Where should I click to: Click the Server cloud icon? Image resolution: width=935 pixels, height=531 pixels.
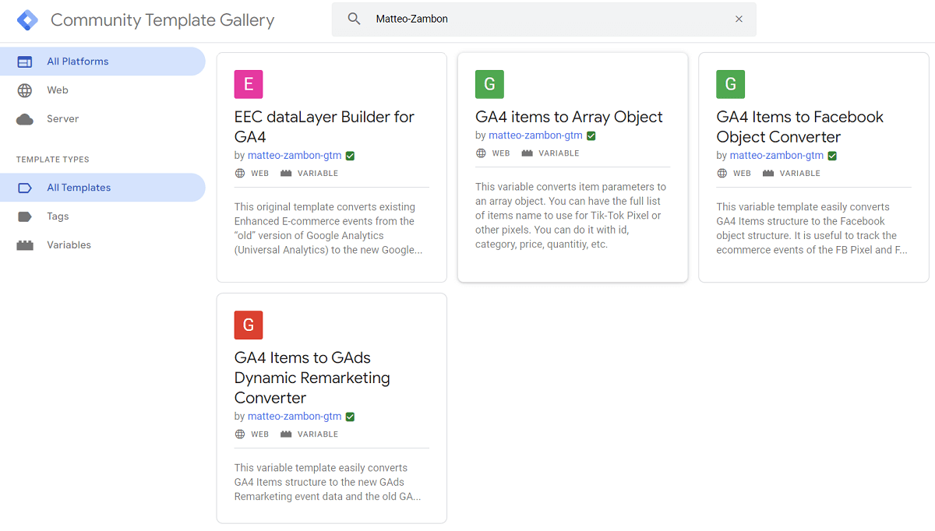point(25,119)
